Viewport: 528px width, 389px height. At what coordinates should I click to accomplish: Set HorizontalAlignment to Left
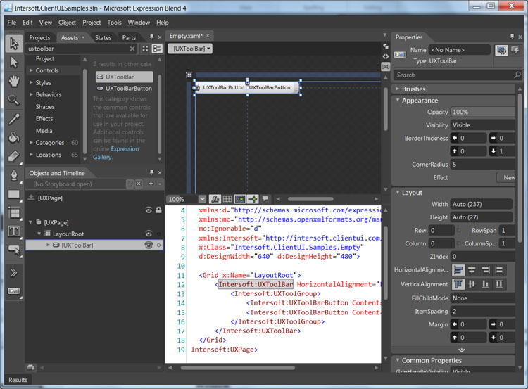(x=458, y=270)
